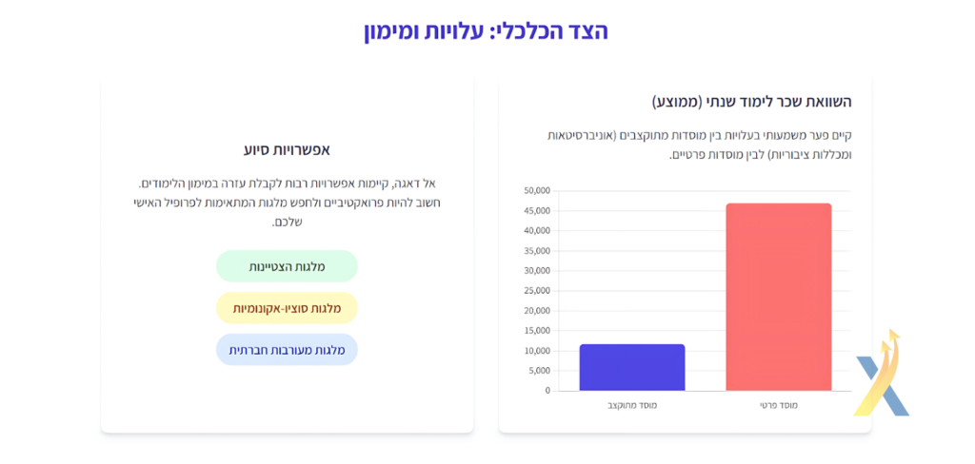Click the 45,000 gridline label
This screenshot has width=975, height=464.
[538, 210]
